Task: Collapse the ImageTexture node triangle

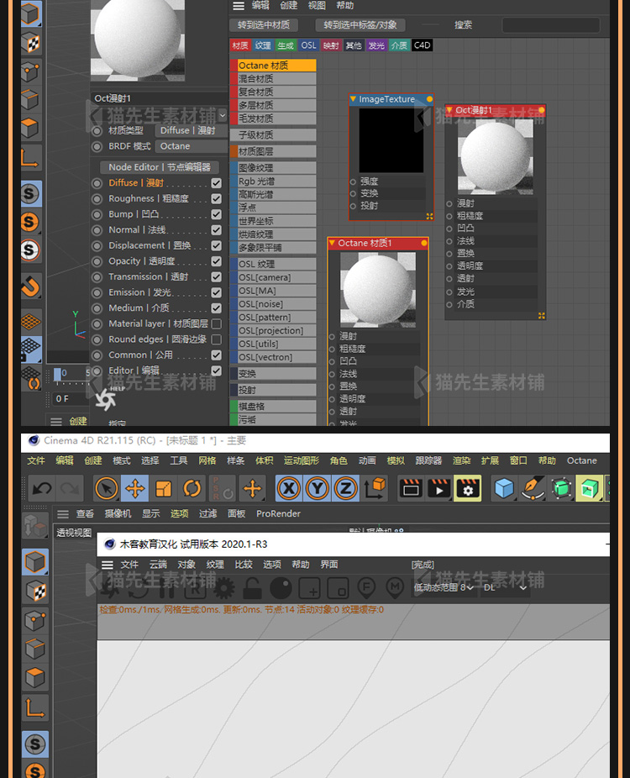Action: (x=353, y=99)
